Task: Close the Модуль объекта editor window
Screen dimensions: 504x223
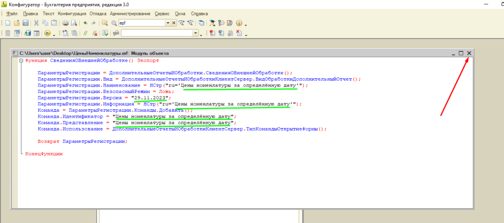Action: pos(469,53)
